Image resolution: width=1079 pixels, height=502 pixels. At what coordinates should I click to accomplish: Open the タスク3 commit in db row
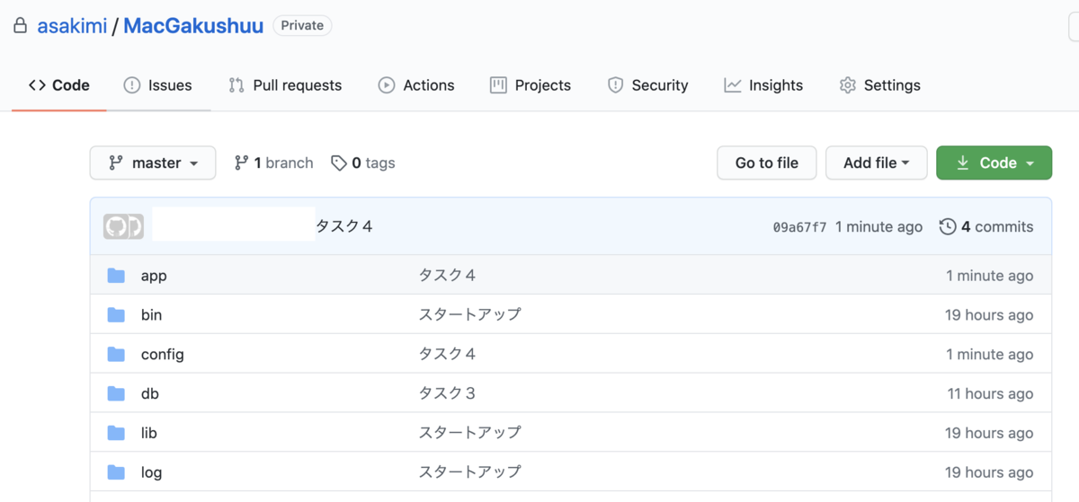(x=448, y=393)
